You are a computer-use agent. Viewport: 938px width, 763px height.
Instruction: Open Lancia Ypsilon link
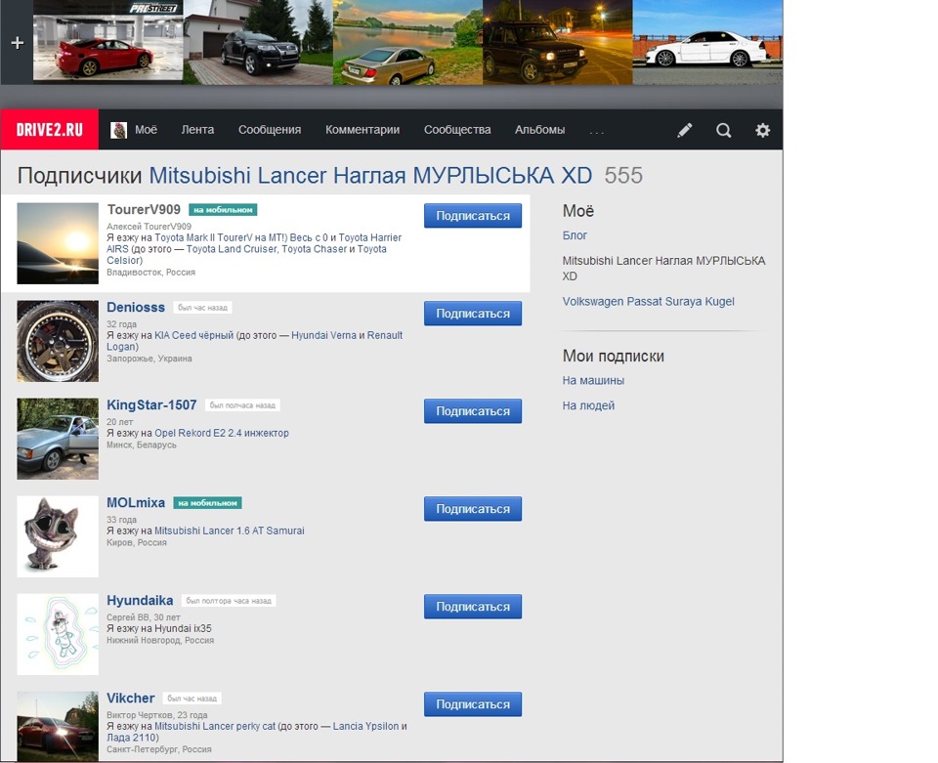[x=365, y=726]
